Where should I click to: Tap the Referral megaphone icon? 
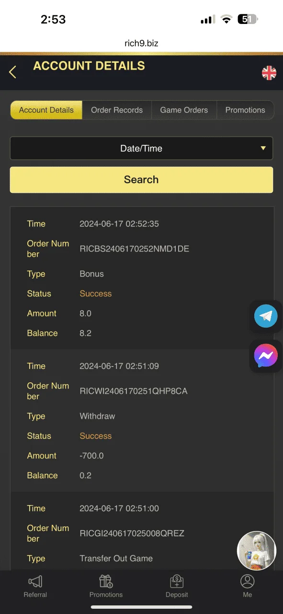click(x=35, y=582)
